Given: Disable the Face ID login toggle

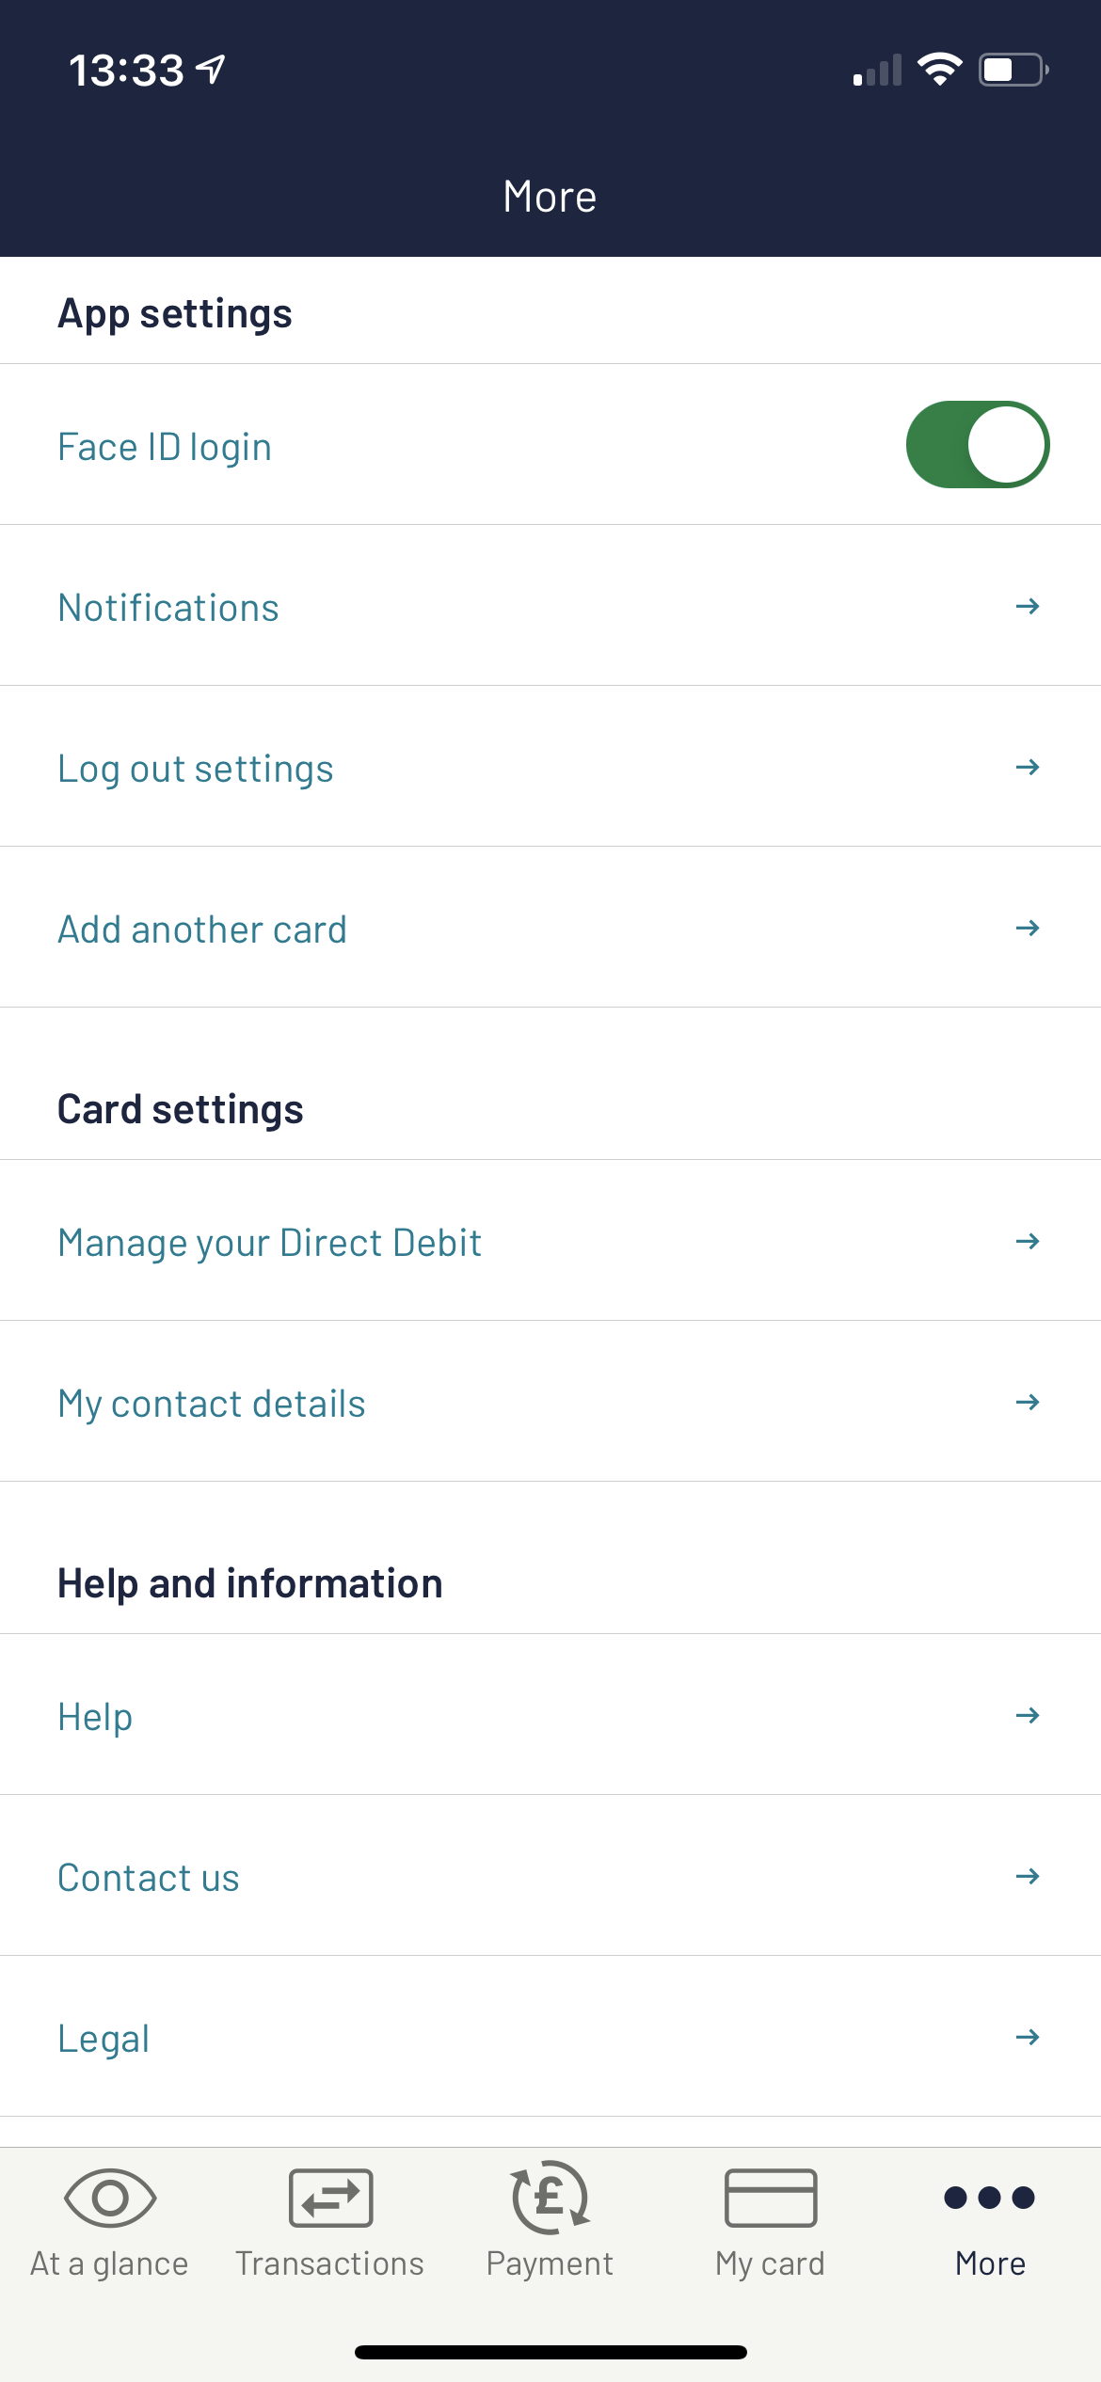Looking at the screenshot, I should coord(977,445).
